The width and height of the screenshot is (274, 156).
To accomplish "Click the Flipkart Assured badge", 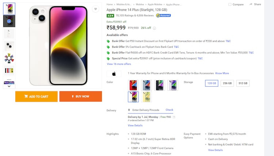I will (163, 16).
